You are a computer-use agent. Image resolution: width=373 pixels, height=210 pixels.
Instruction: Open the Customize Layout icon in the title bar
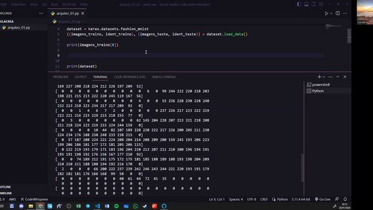click(x=321, y=4)
